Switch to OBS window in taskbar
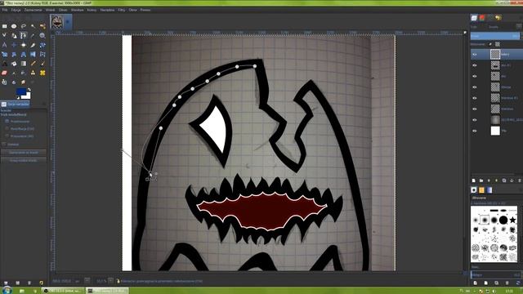This screenshot has width=523, height=294. point(63,291)
